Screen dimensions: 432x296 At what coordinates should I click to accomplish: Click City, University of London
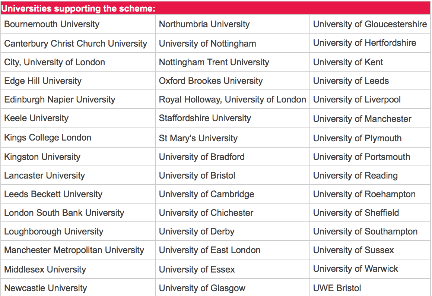pos(54,62)
